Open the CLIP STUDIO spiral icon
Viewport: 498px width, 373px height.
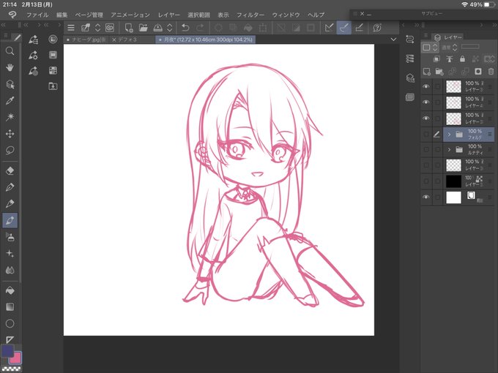point(110,28)
